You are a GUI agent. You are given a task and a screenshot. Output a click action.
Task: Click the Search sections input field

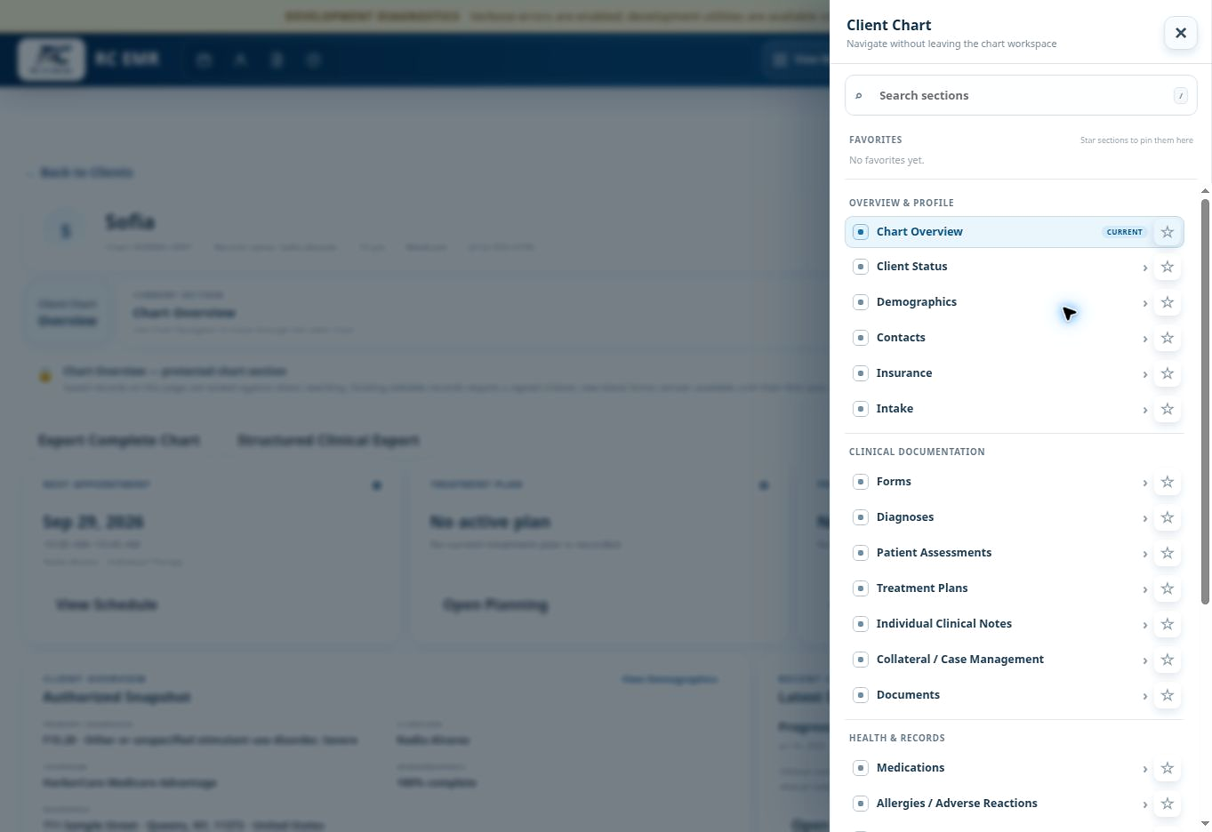tap(1021, 95)
